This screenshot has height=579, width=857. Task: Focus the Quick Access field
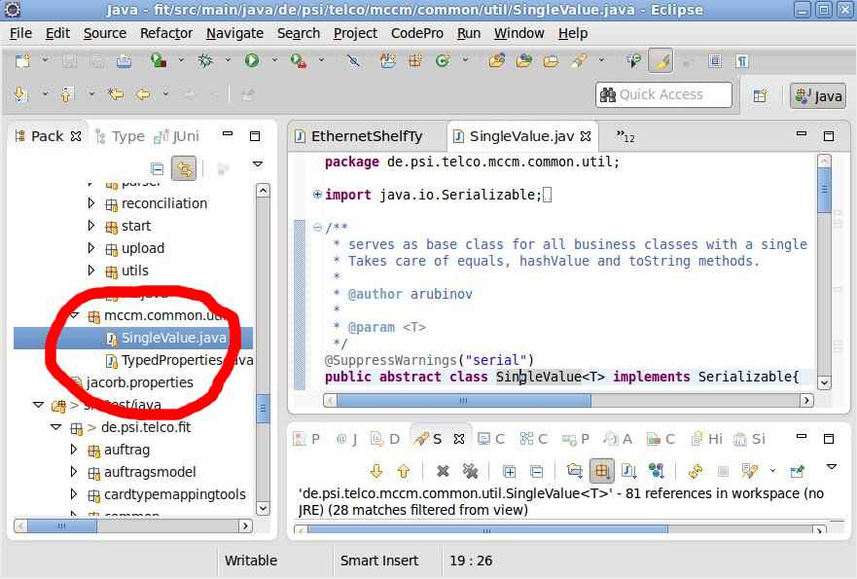pos(664,94)
